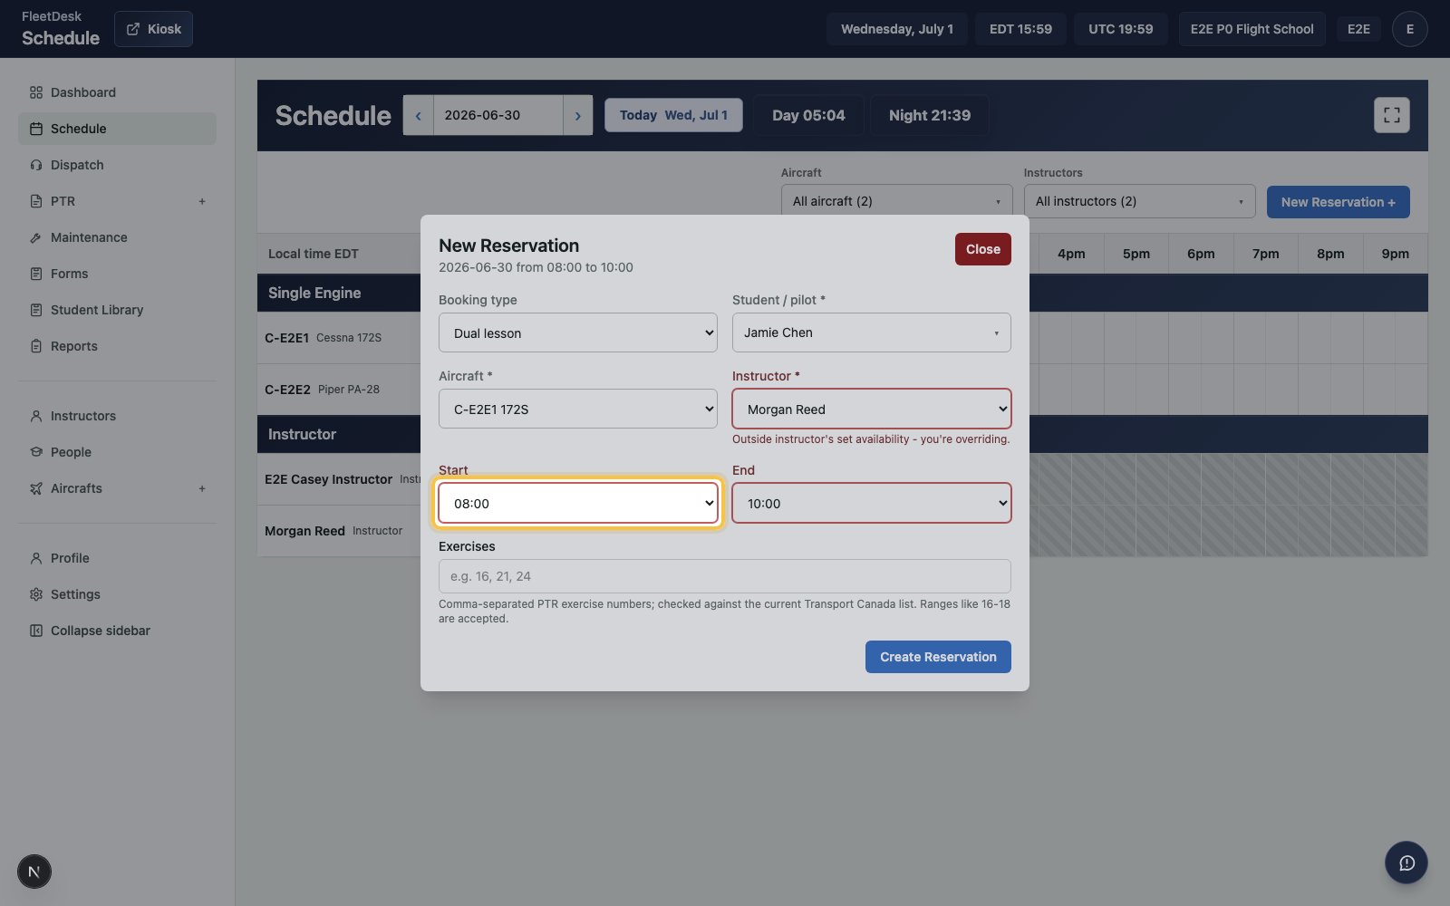The image size is (1450, 906).
Task: Go to Dispatch in the sidebar
Action: pos(117,165)
